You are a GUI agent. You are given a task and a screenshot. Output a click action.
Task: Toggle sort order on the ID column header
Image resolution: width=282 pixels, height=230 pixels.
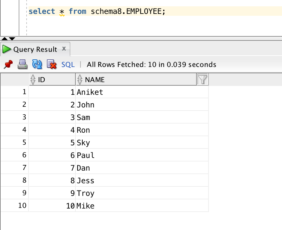point(51,80)
